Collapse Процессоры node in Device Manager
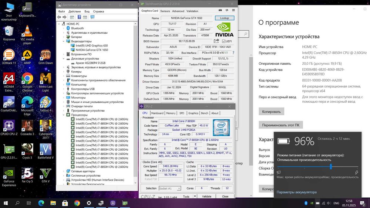 [64, 115]
